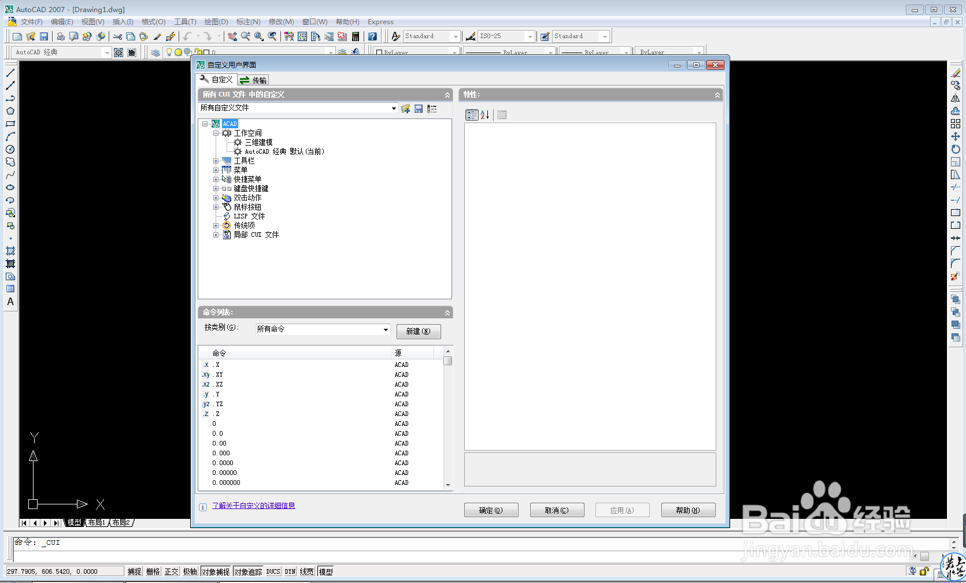Toggle DYN dynamic input in status bar
The height and width of the screenshot is (583, 966).
(x=290, y=571)
